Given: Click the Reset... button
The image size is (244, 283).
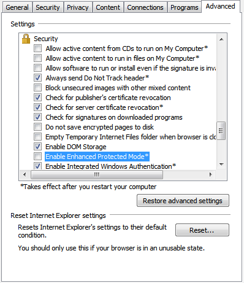Looking at the screenshot, I should click(x=202, y=230).
